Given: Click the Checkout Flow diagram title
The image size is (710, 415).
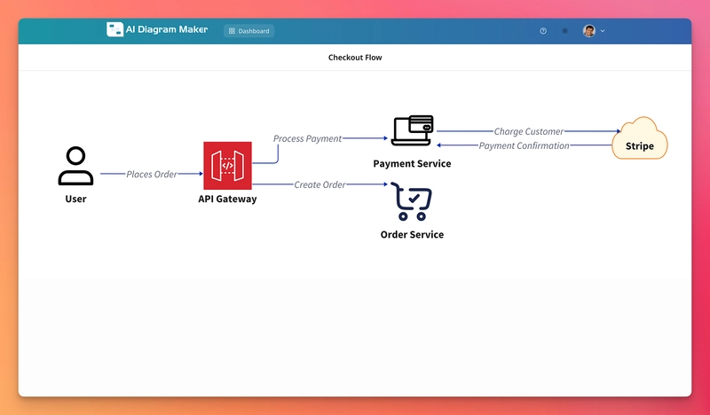Looking at the screenshot, I should pos(355,58).
